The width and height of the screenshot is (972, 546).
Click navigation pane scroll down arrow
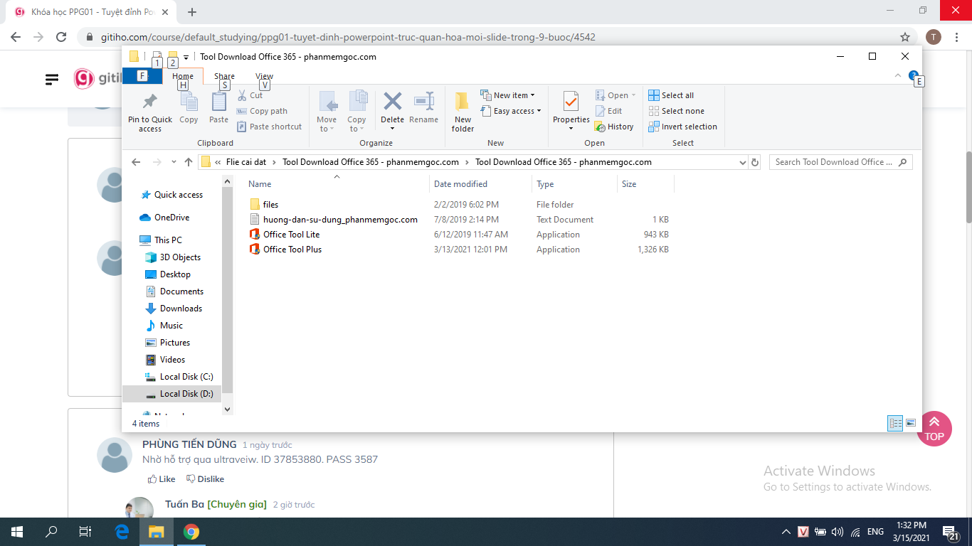pos(228,409)
